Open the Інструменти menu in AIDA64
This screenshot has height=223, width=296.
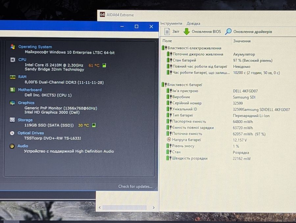[x=171, y=23]
